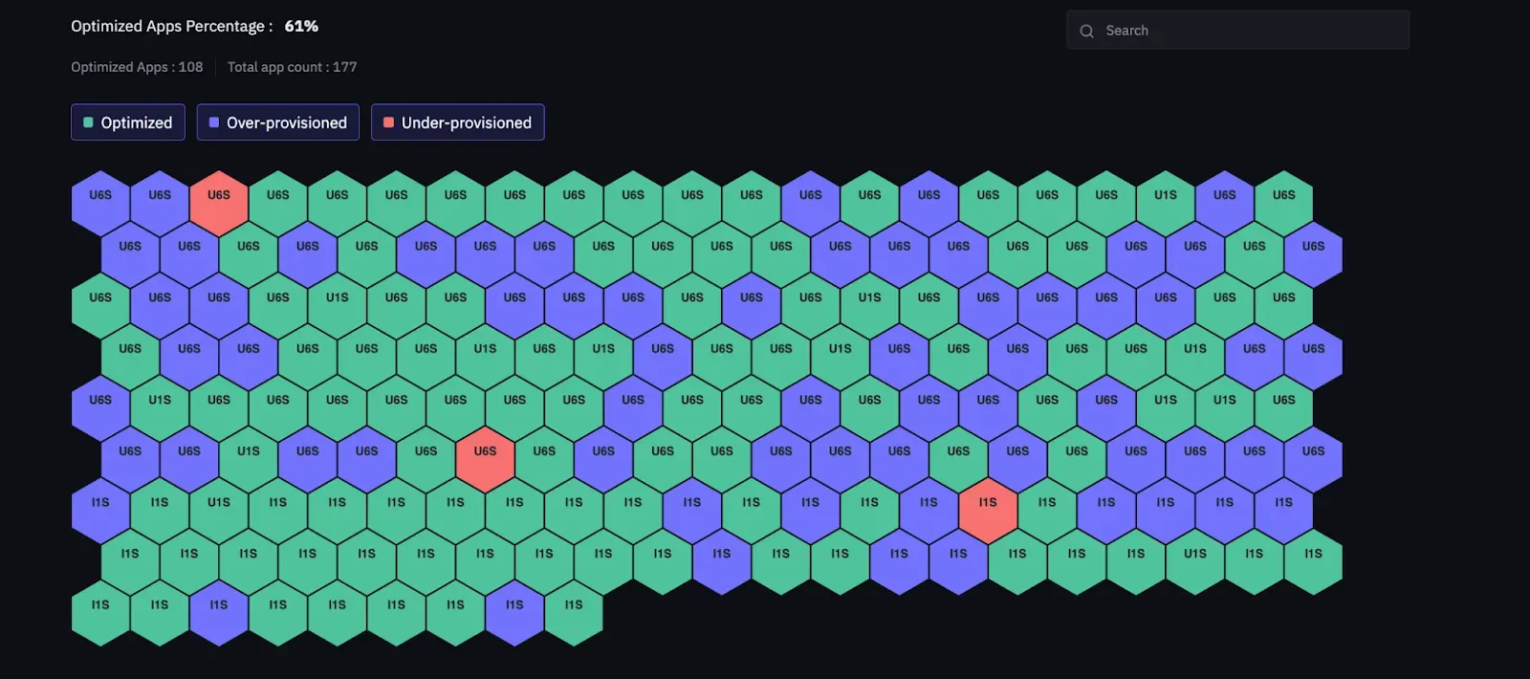Select the red U6S hexagon in sixth row
This screenshot has width=1530, height=679.
coord(485,460)
